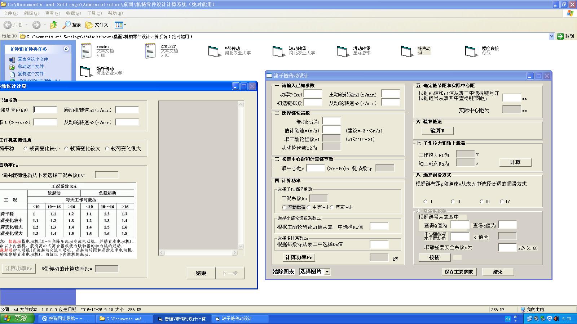Screen dimensions: 577x324
Task: Open the Search (搜索) toolbar button
Action: click(x=72, y=25)
